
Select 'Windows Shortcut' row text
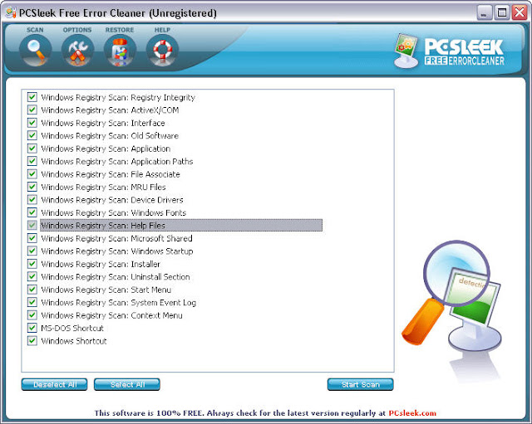point(74,341)
